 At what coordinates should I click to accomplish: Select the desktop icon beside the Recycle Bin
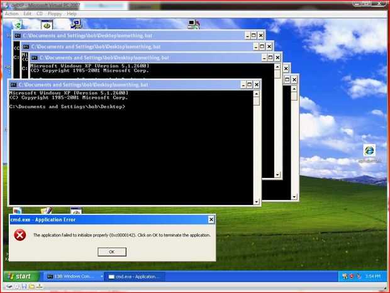click(x=47, y=25)
